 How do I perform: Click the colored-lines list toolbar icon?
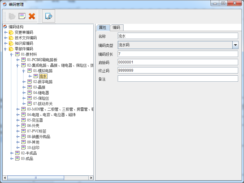(x=22, y=16)
